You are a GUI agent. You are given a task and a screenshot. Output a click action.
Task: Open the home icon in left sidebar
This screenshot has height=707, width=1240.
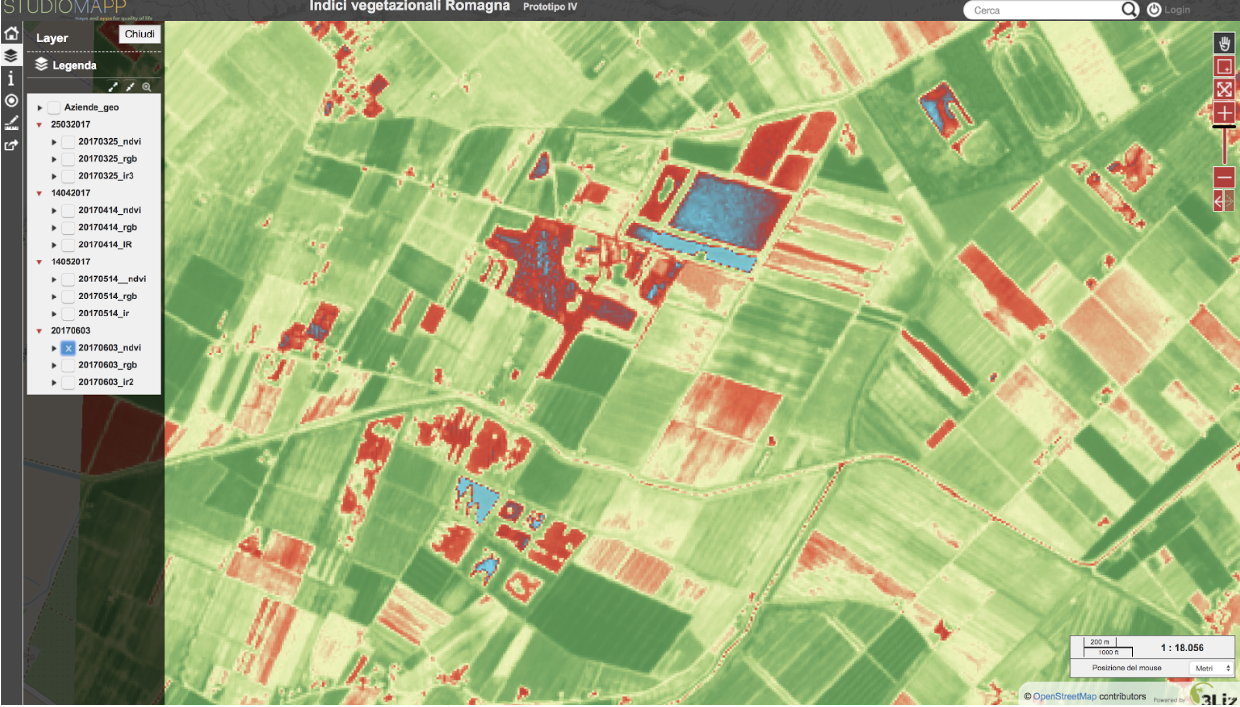[11, 34]
